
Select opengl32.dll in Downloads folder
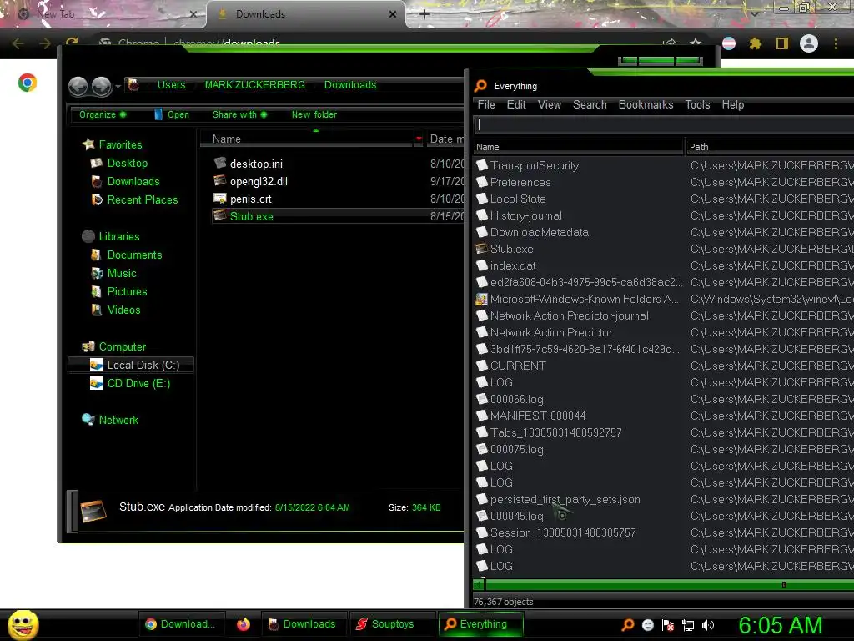(x=259, y=181)
